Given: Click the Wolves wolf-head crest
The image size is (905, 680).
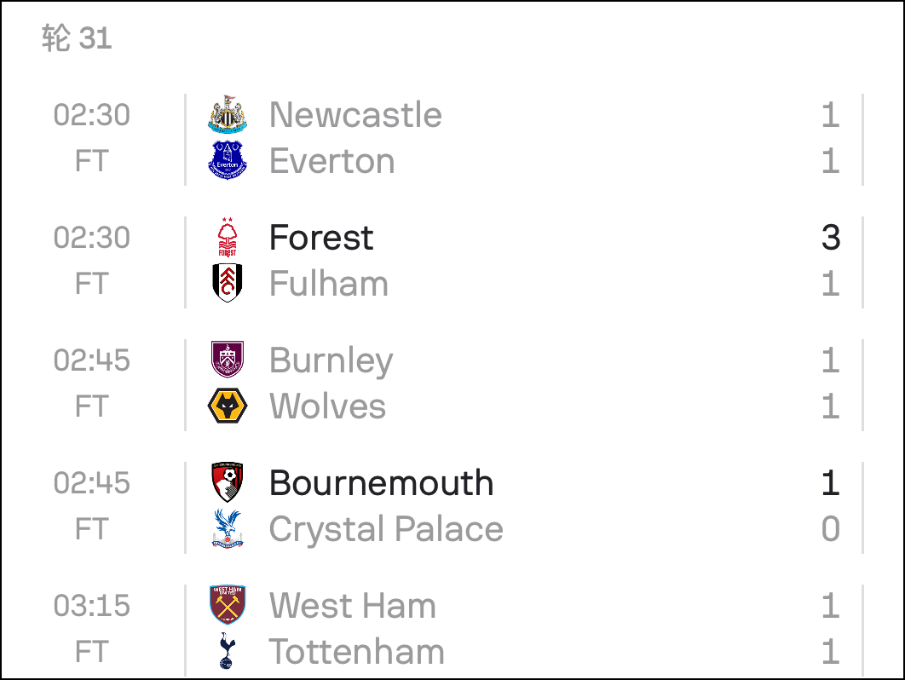Looking at the screenshot, I should click(228, 406).
